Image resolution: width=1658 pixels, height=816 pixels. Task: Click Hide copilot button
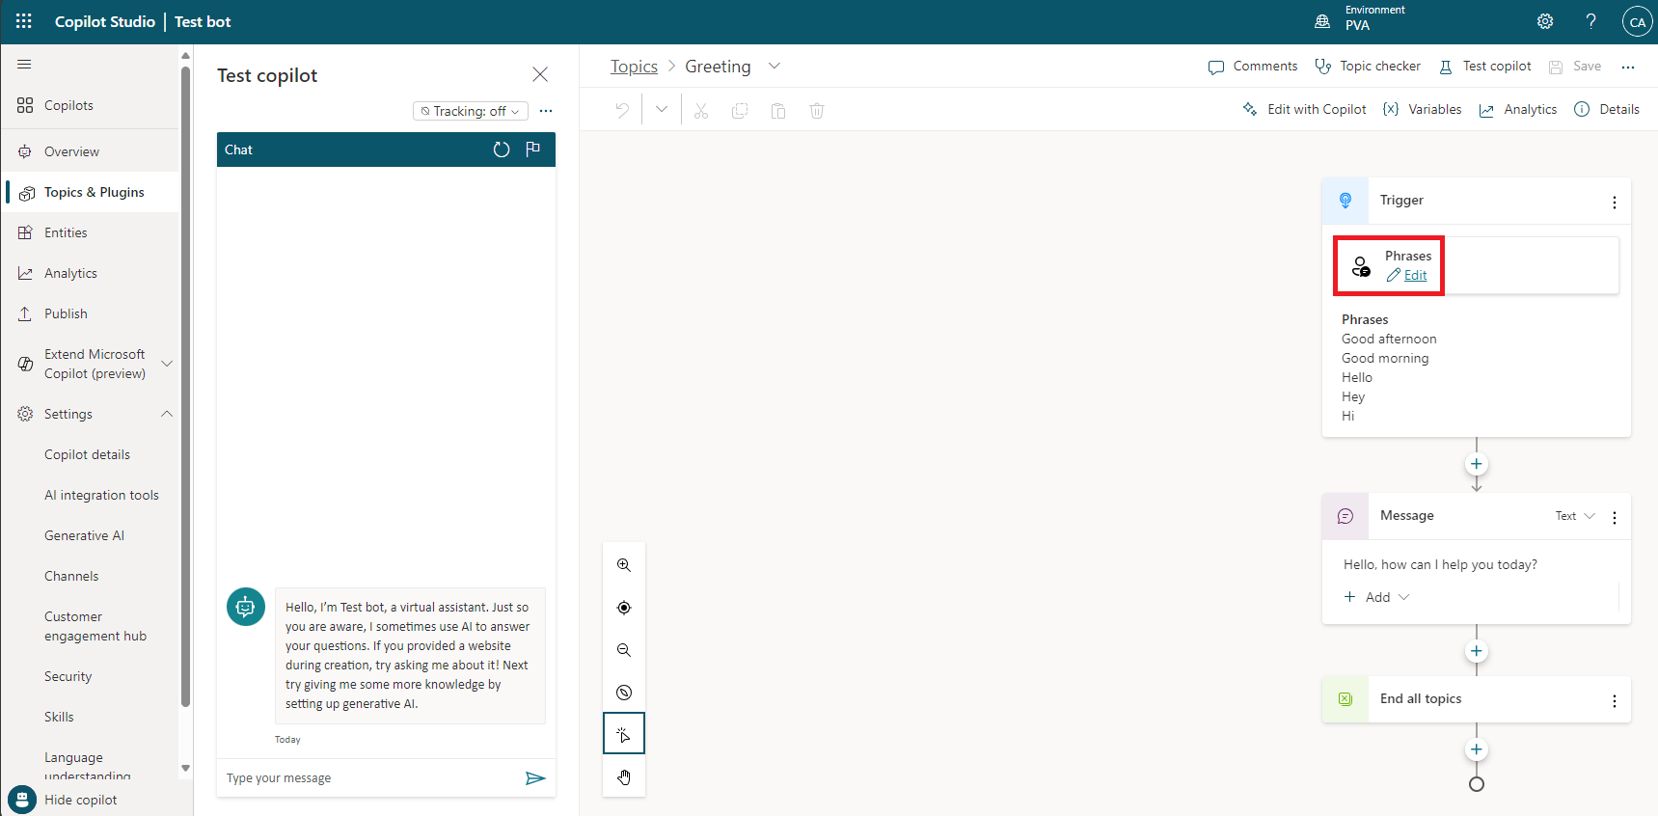coord(63,800)
